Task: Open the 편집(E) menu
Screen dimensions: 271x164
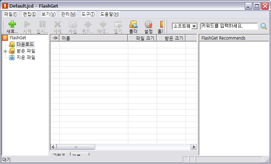Action: click(30, 14)
